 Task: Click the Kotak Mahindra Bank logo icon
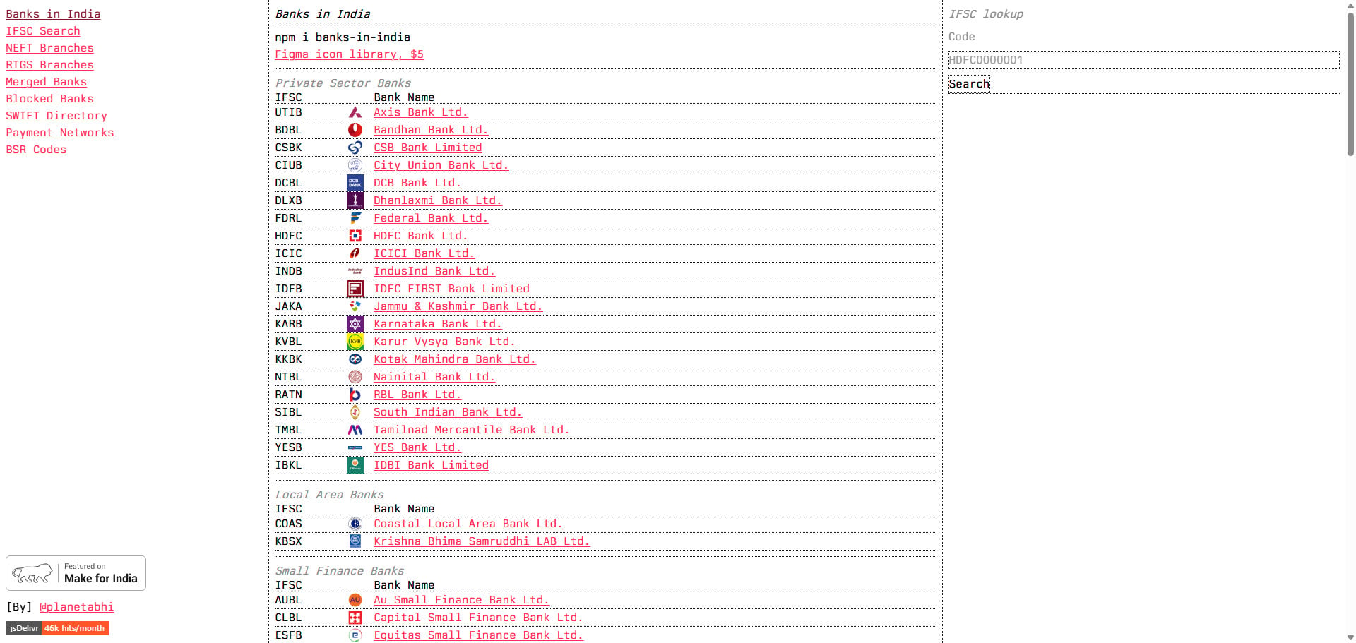[355, 359]
